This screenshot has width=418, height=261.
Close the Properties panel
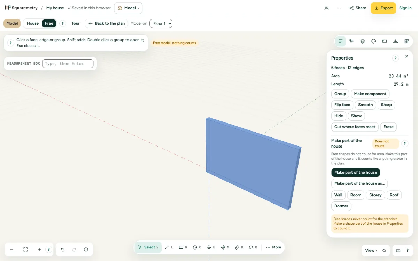coord(407,56)
